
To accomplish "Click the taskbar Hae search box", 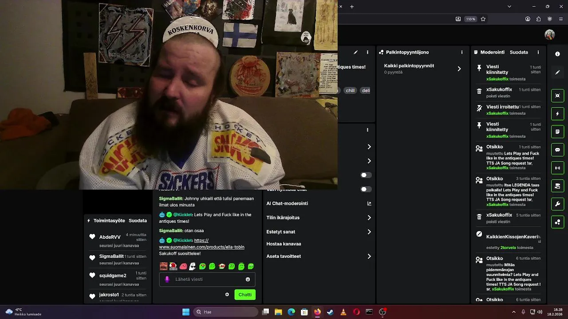I will coord(226,312).
